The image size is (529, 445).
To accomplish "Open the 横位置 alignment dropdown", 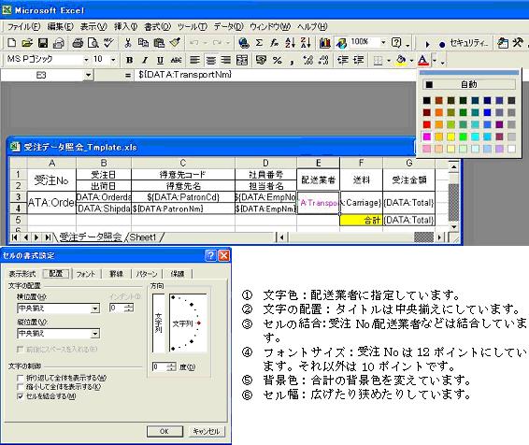I will (95, 309).
